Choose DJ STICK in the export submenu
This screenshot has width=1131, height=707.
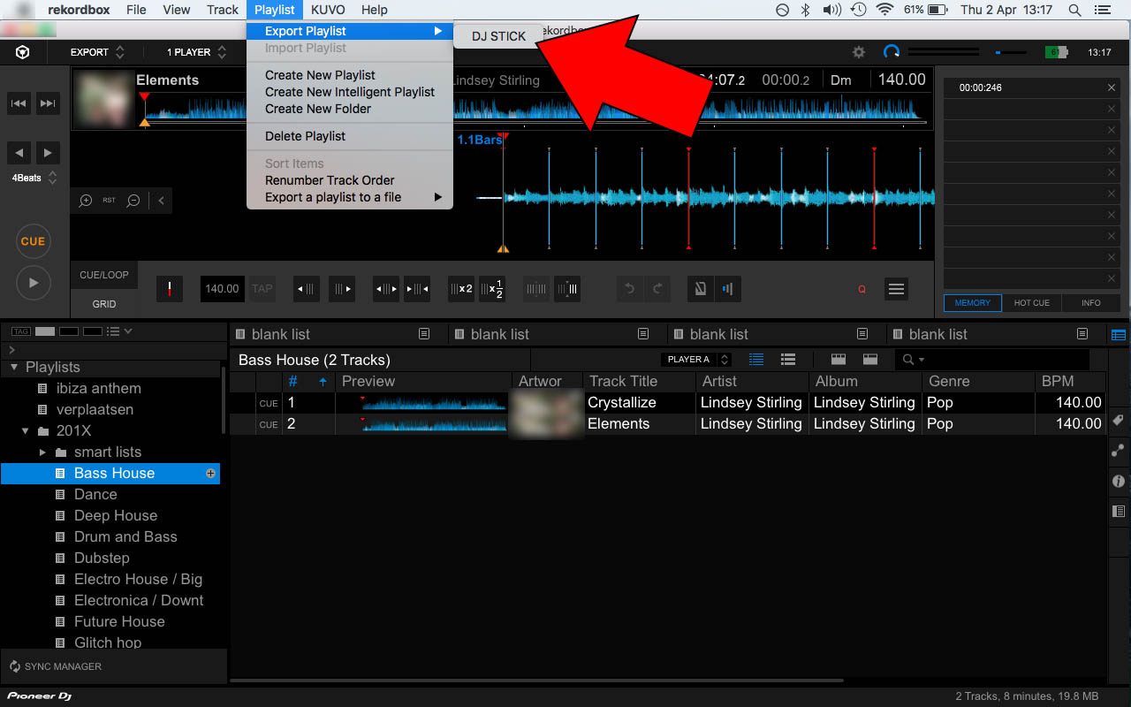(498, 36)
